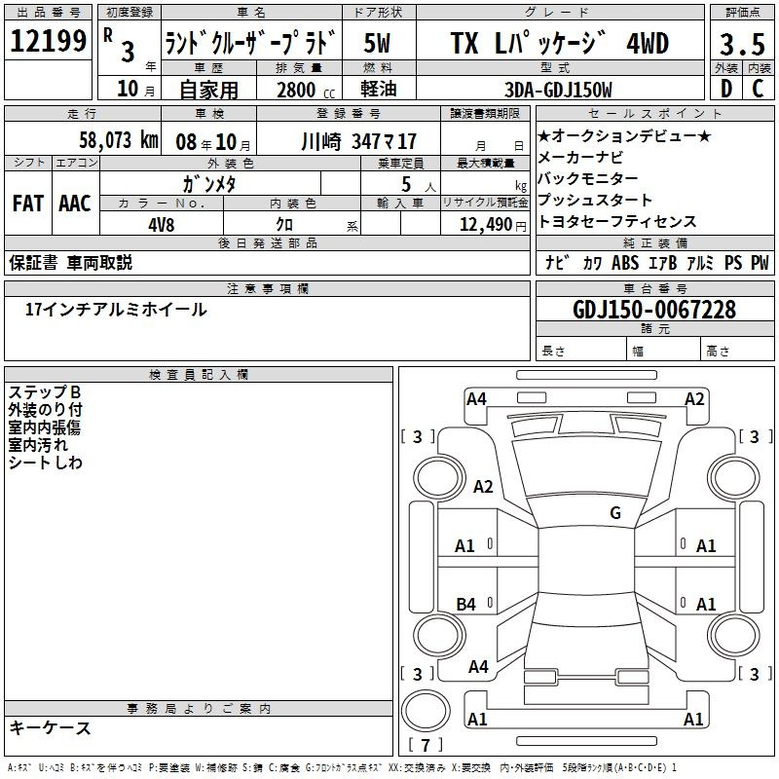Click the AAC air conditioner cell
Image resolution: width=779 pixels, height=779 pixels.
click(74, 203)
